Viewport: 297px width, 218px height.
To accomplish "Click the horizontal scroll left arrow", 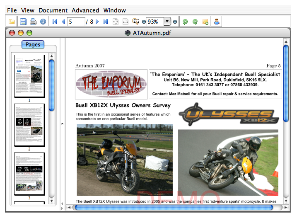I will [69, 207].
